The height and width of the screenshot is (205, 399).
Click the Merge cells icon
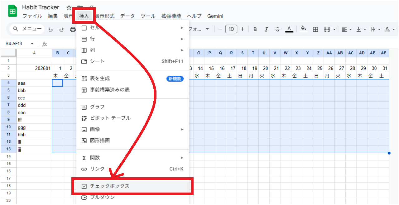[x=326, y=29]
